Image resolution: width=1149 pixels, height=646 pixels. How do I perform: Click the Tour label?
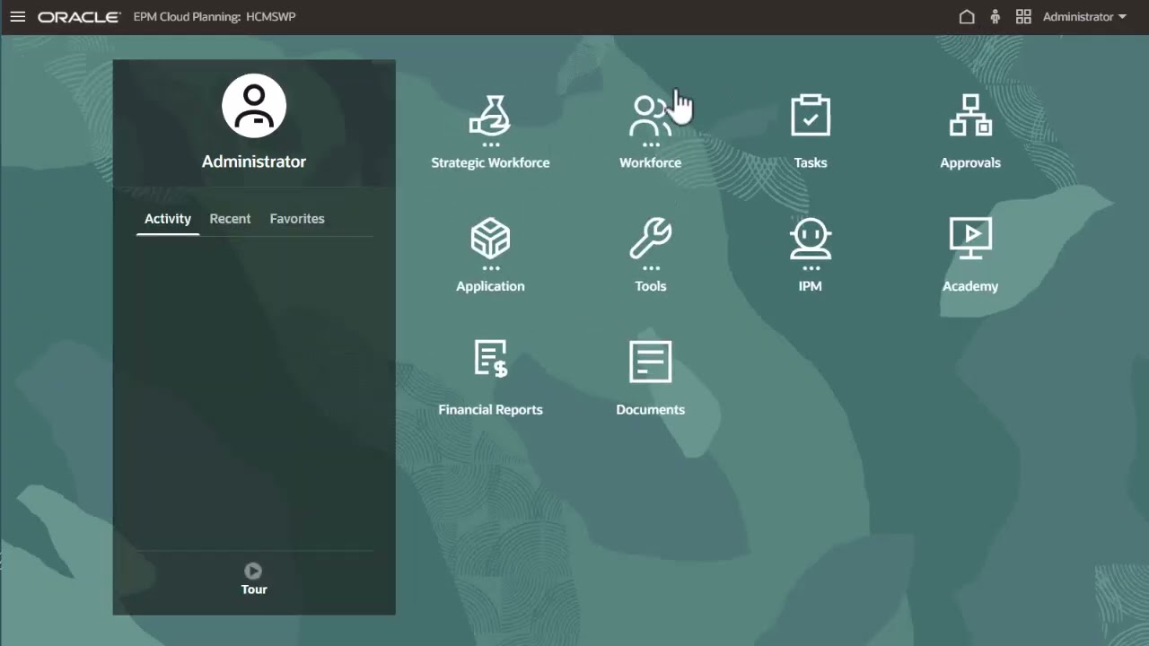(254, 589)
